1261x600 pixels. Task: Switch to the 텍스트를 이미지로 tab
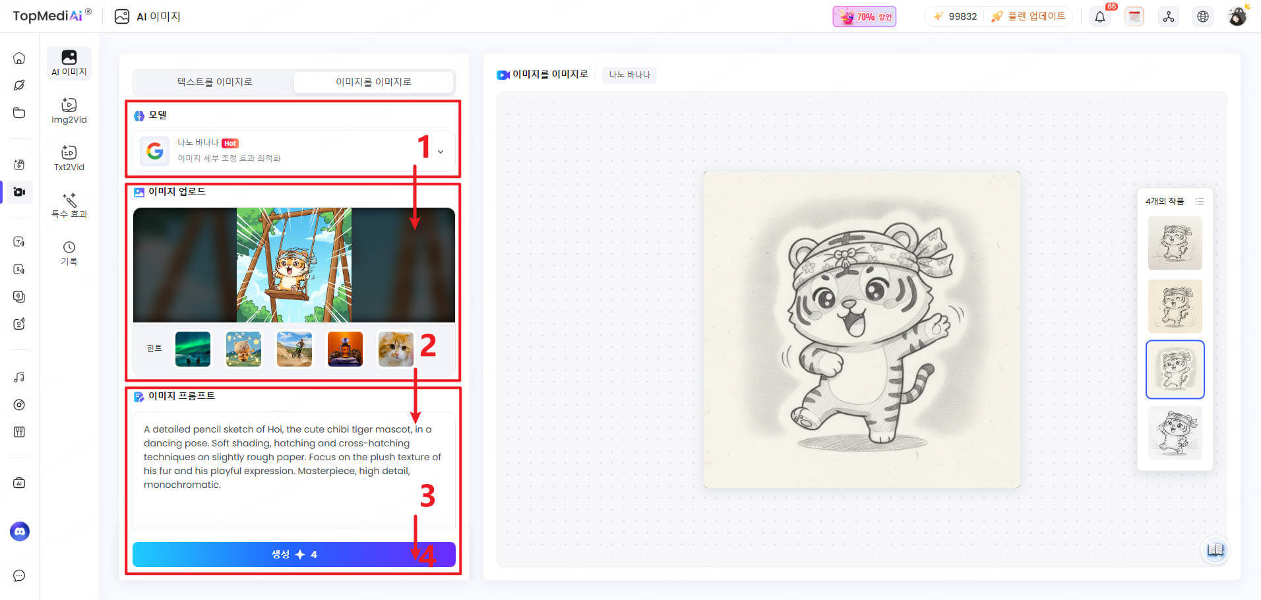coord(214,82)
